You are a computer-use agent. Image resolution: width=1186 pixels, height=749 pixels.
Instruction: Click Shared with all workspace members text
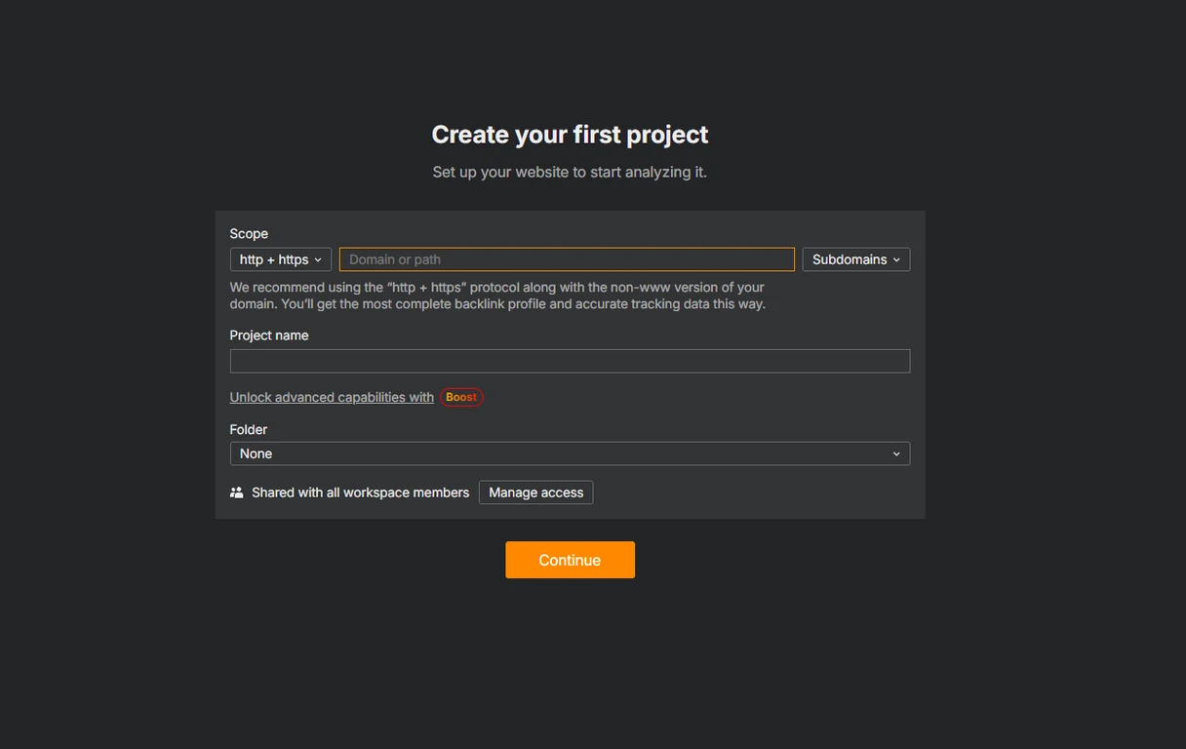pyautogui.click(x=360, y=493)
